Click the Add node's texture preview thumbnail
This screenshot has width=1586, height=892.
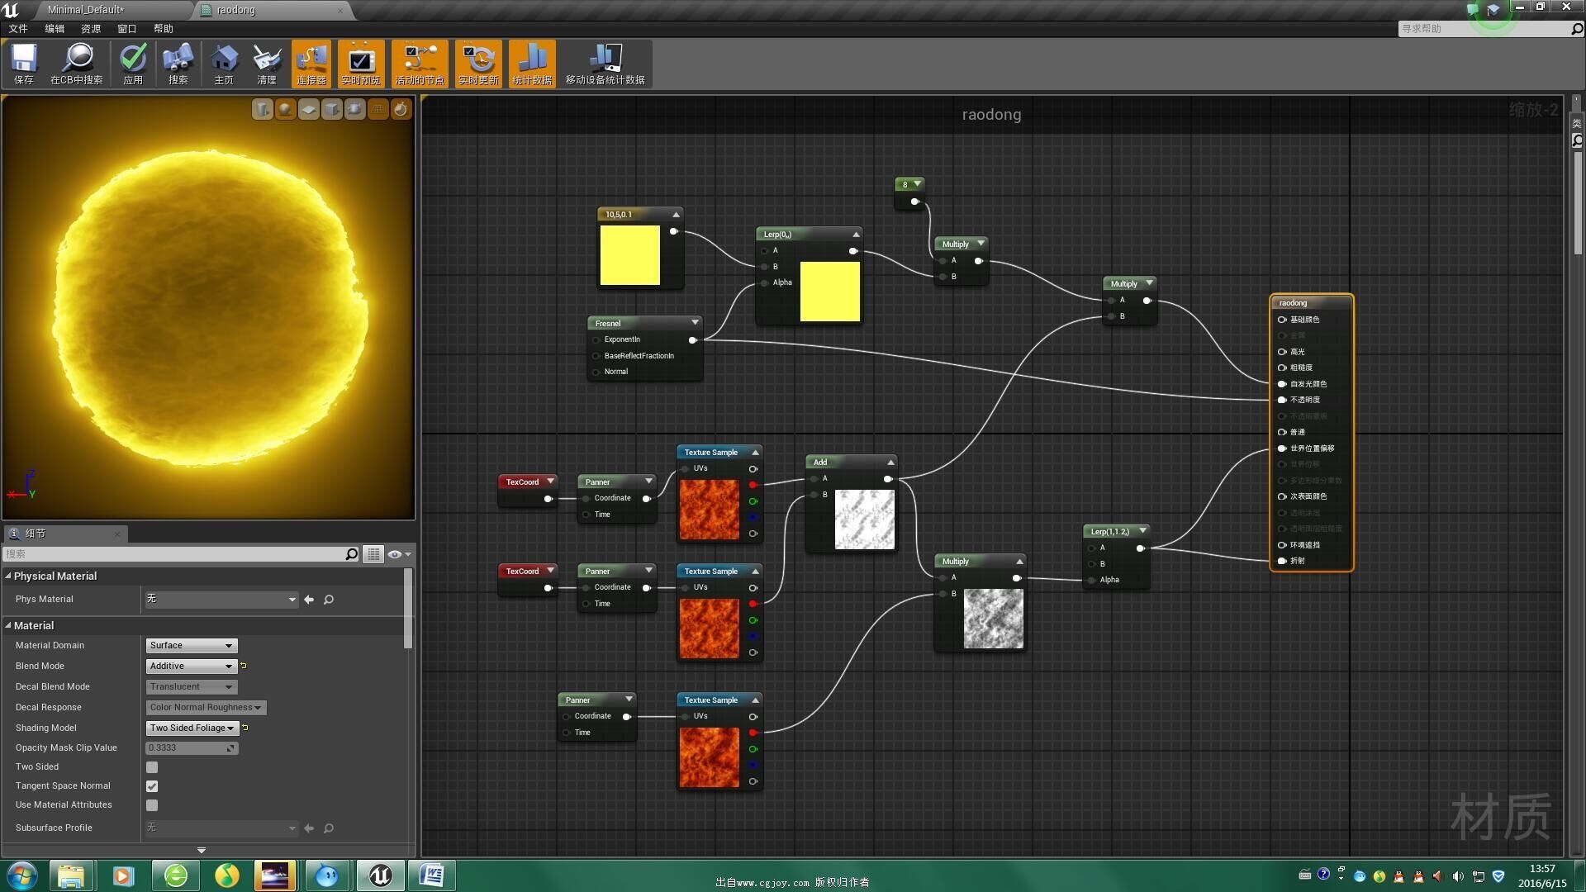tap(865, 520)
